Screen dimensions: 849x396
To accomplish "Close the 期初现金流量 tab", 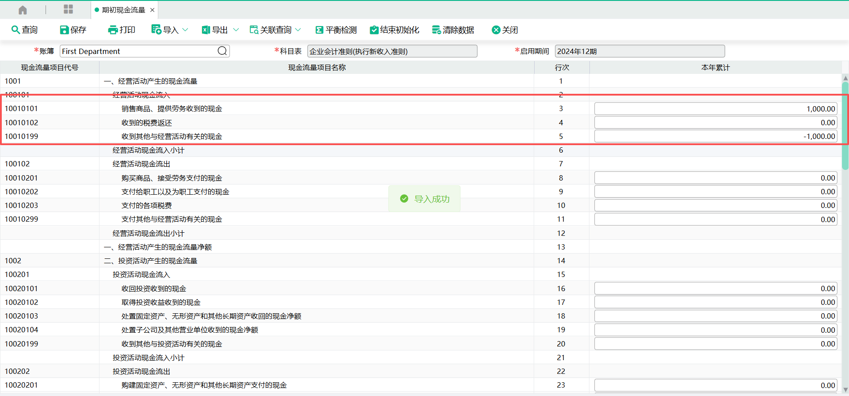I will [x=152, y=10].
